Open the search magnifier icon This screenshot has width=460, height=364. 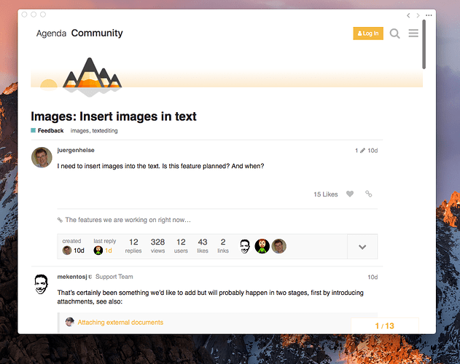click(x=394, y=33)
